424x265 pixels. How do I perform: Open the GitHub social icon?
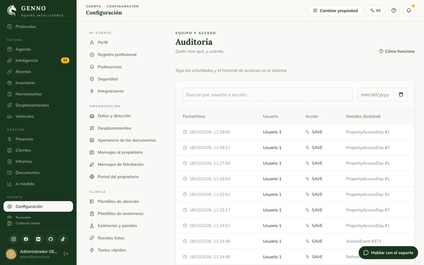[51, 239]
